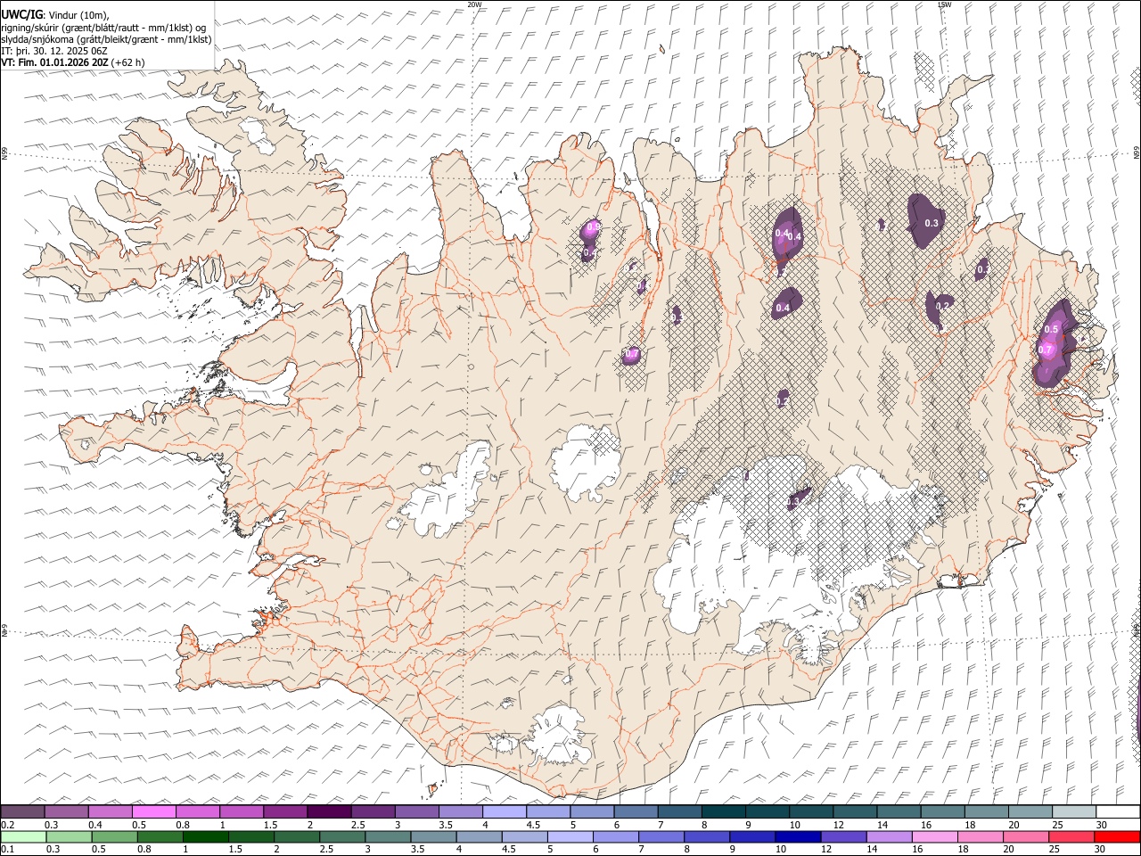Pick the upper legend swatch labeled 14
Image resolution: width=1141 pixels, height=856 pixels.
899,811
